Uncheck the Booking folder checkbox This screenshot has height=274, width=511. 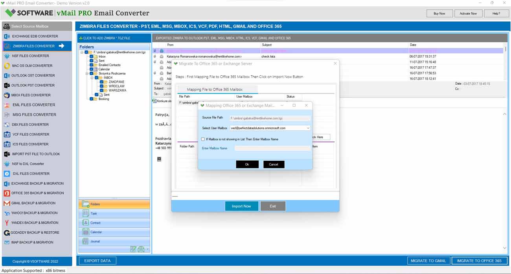point(92,99)
